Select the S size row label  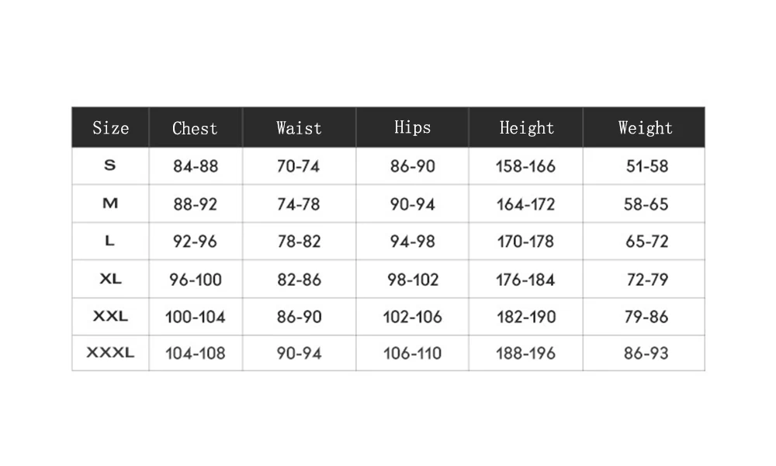tap(109, 165)
